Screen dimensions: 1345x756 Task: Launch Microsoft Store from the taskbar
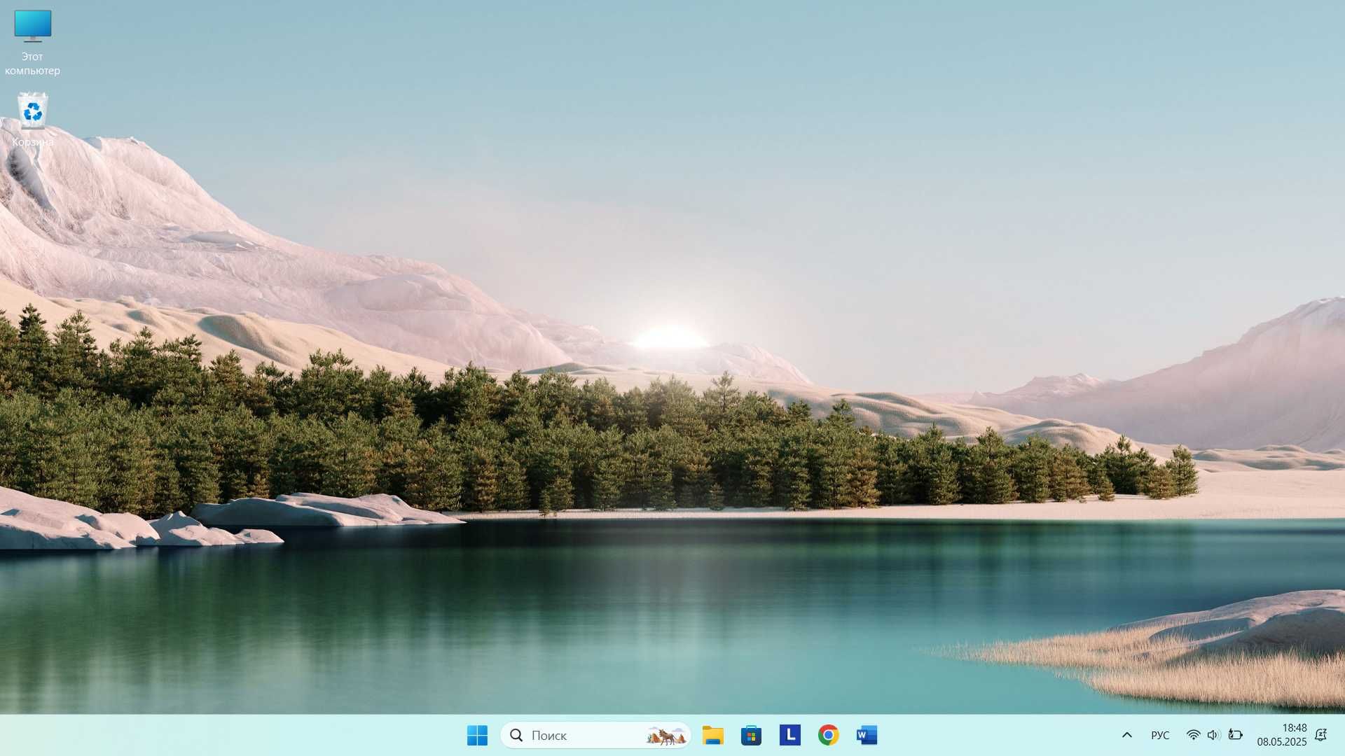[751, 735]
